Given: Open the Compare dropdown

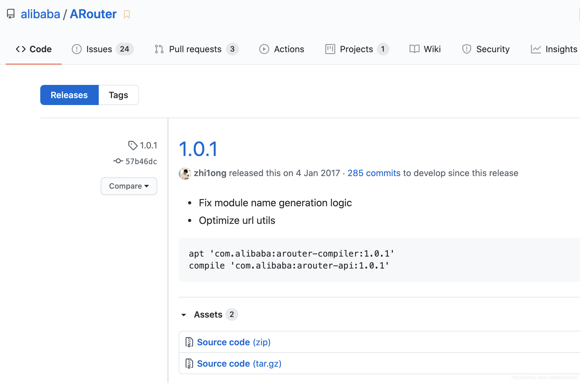Looking at the screenshot, I should 129,186.
